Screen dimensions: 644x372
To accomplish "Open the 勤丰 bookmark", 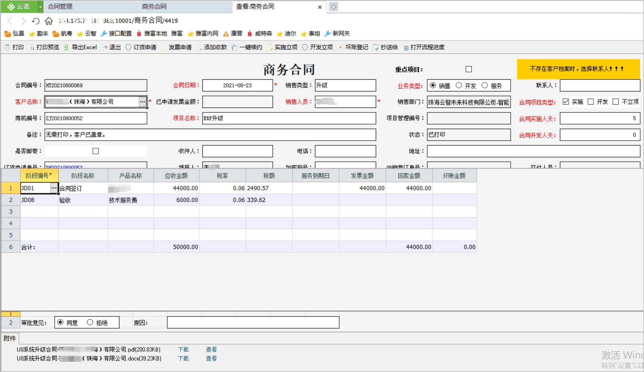I will tap(38, 34).
